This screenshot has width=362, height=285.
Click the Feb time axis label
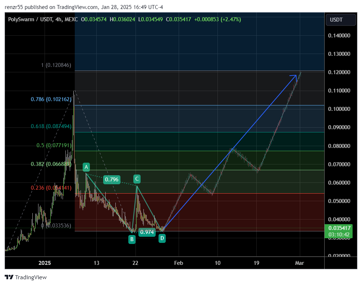[x=178, y=263]
